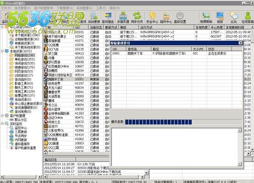
Task: Click the 监控中心 tree icon
Action: tap(12, 128)
